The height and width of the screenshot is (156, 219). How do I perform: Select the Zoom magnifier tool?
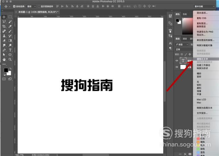point(10,60)
